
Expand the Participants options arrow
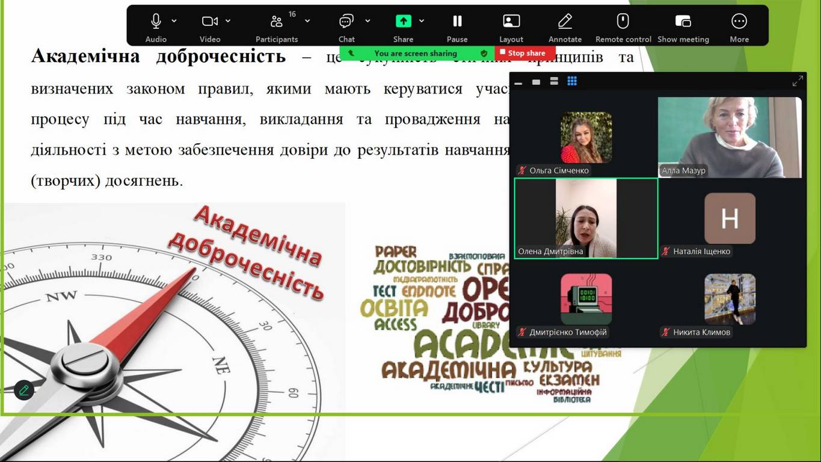coord(307,21)
